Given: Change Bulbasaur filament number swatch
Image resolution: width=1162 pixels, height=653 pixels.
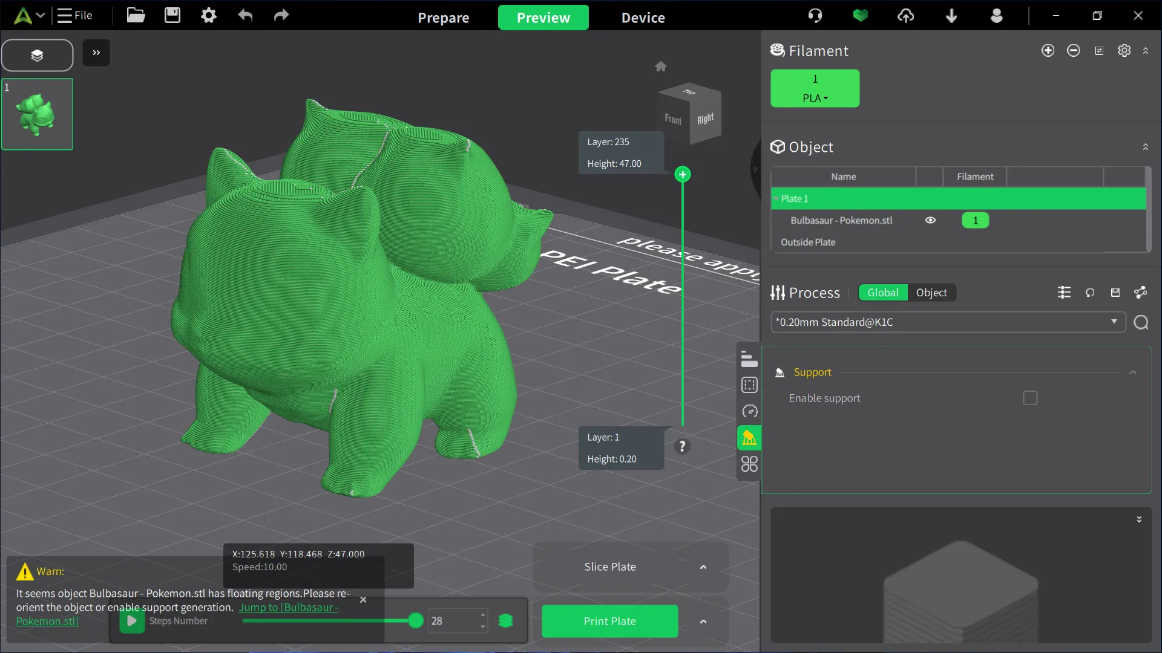Looking at the screenshot, I should pos(975,221).
